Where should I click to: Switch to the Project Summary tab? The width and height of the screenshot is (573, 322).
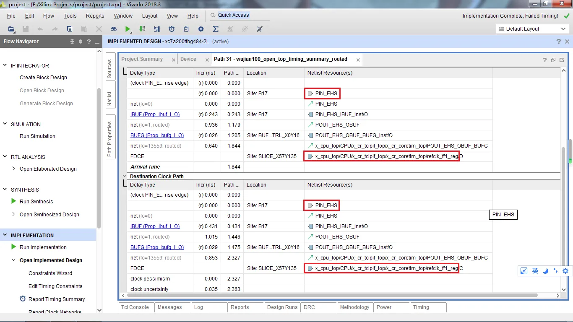click(x=142, y=59)
